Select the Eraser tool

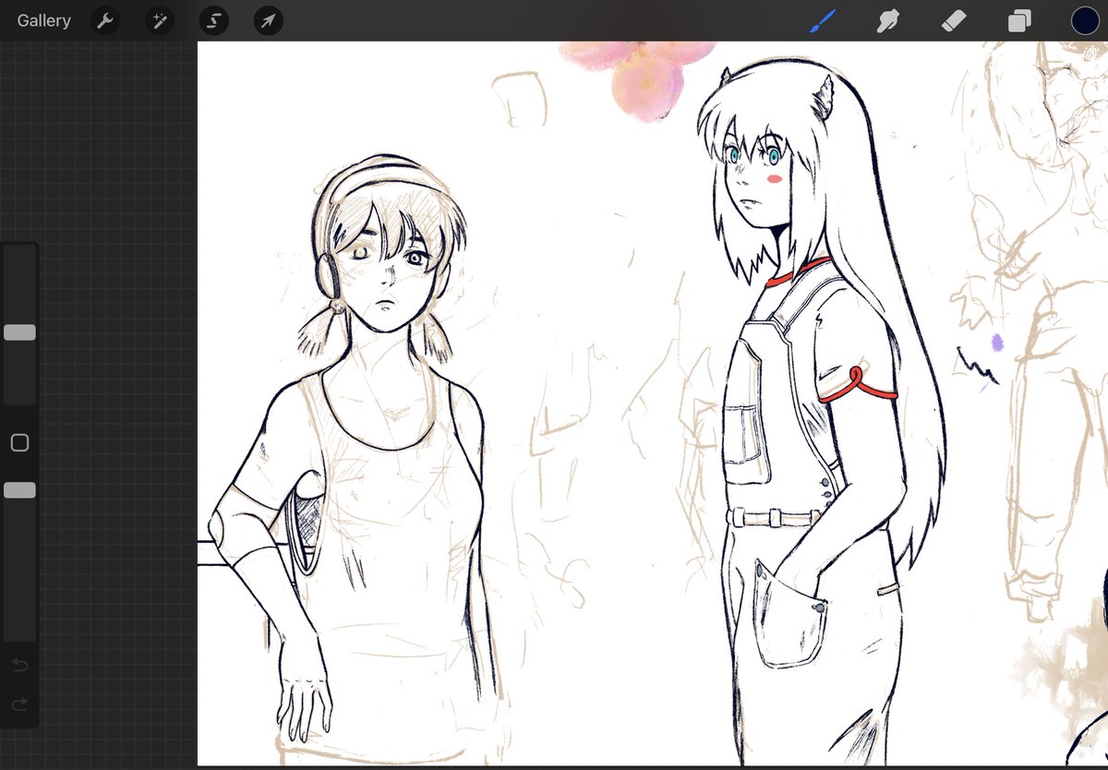click(x=953, y=20)
